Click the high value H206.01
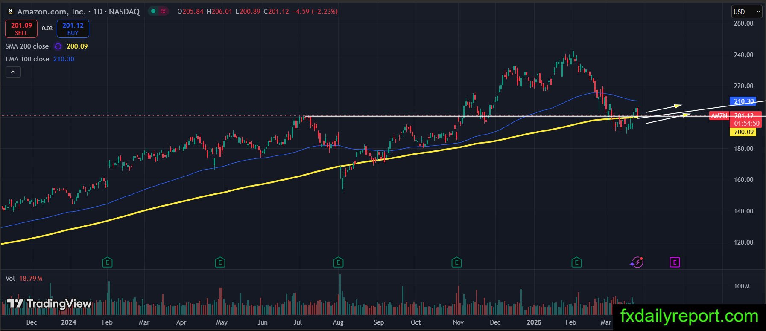 pyautogui.click(x=219, y=12)
